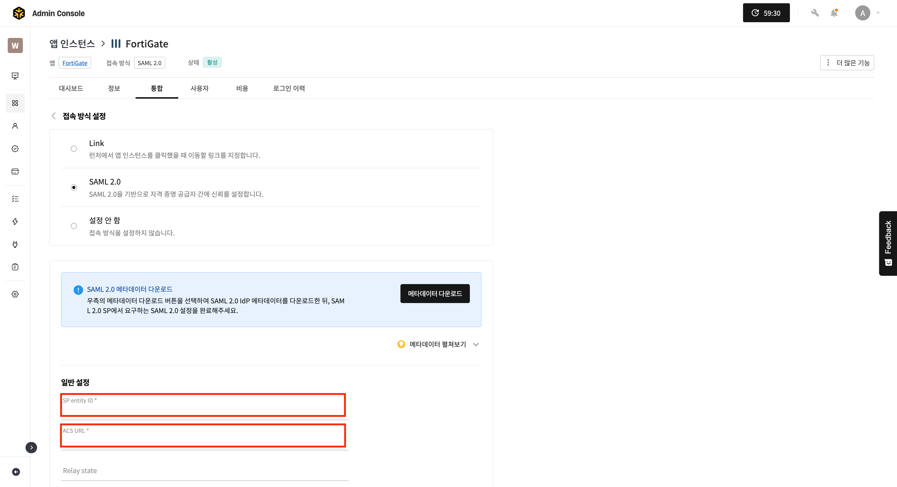The height and width of the screenshot is (487, 897).
Task: Click the monitor dashboard sidebar icon
Action: [15, 76]
